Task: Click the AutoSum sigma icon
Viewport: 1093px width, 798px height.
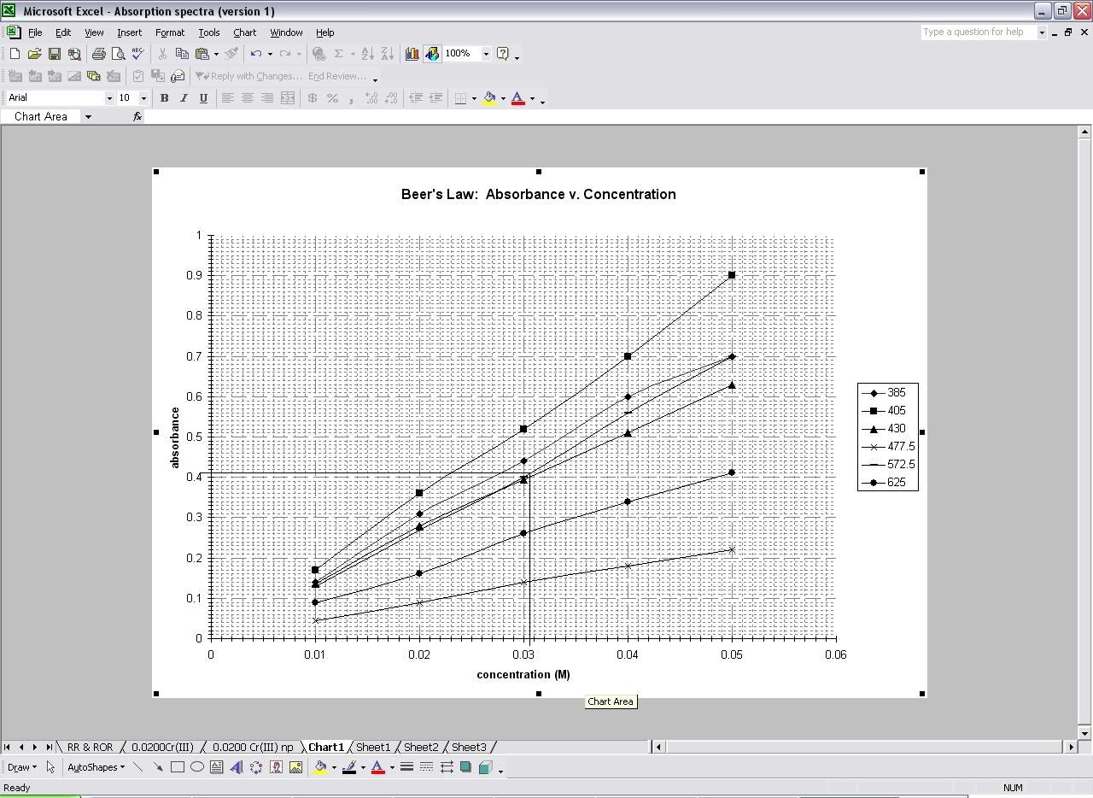Action: click(x=338, y=54)
